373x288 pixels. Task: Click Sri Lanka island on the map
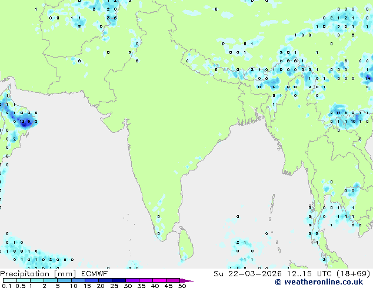point(186,243)
